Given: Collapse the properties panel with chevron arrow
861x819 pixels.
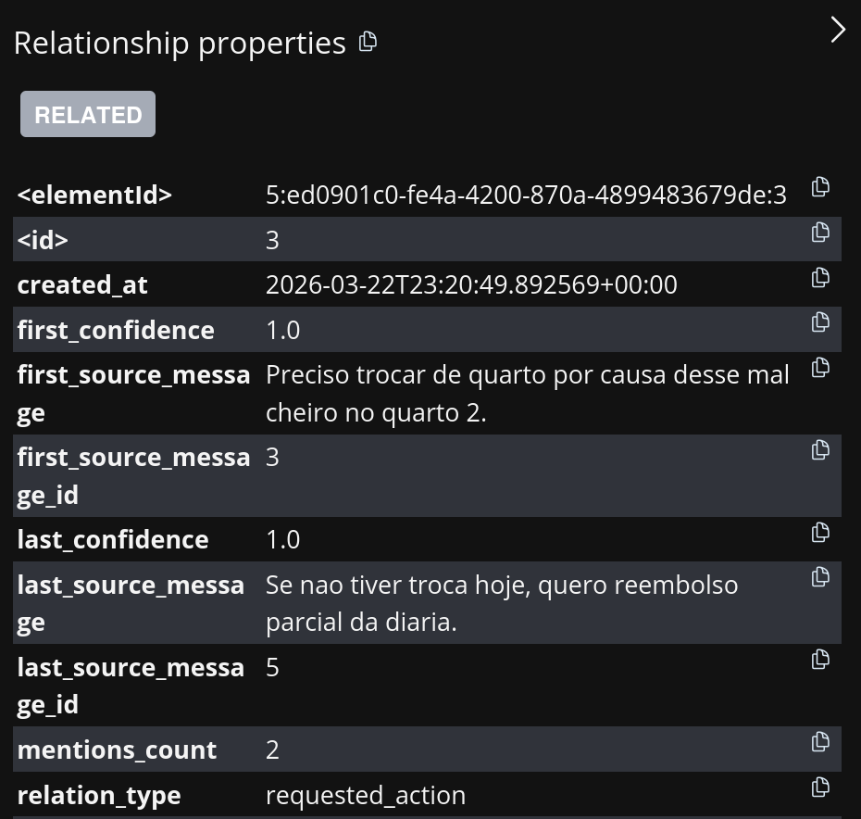Looking at the screenshot, I should point(837,30).
